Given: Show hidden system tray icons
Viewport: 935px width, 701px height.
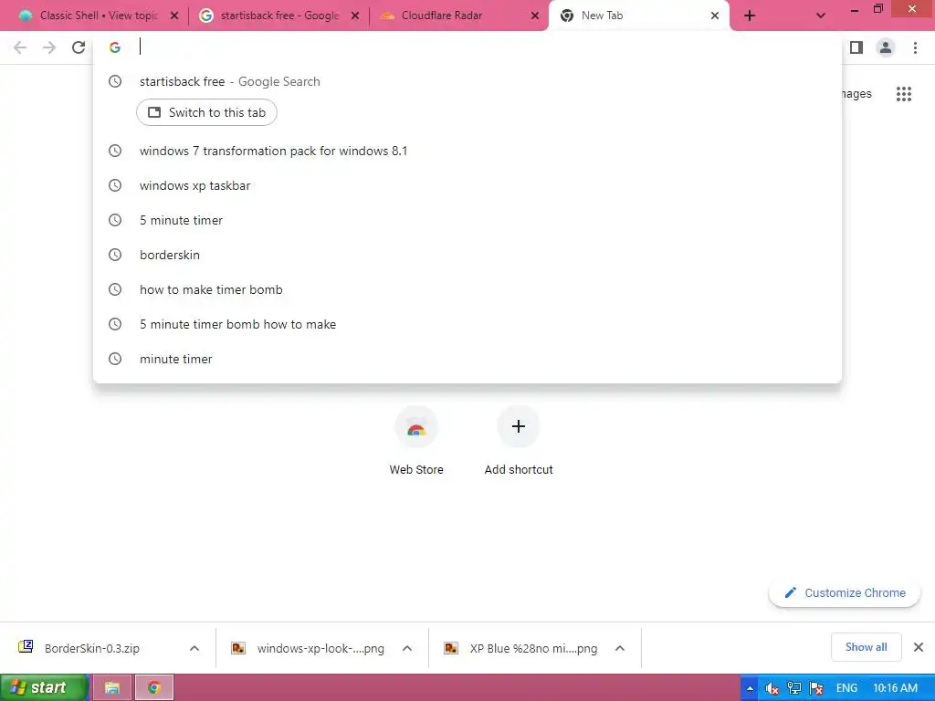Looking at the screenshot, I should tap(750, 688).
